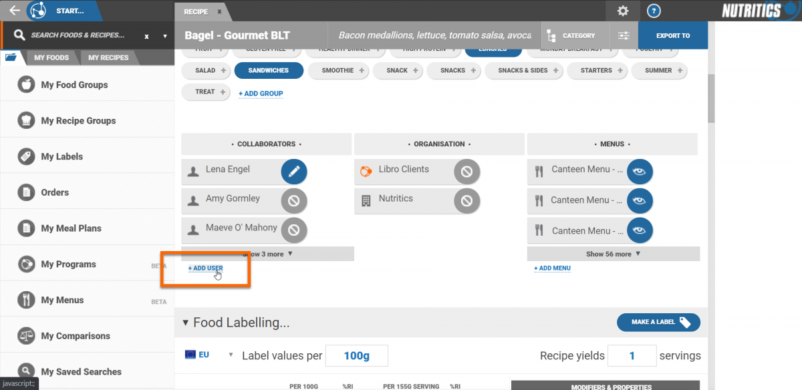Click the pencil edit icon for Lena Engel
Viewport: 802px width, 390px height.
294,172
